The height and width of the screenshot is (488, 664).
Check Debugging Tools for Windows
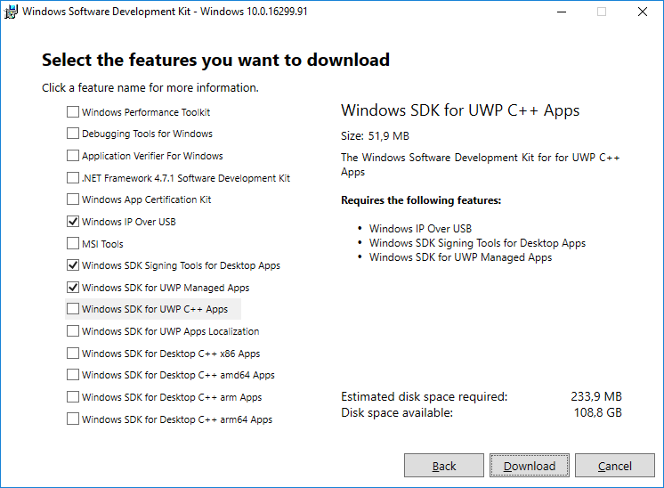click(x=73, y=134)
